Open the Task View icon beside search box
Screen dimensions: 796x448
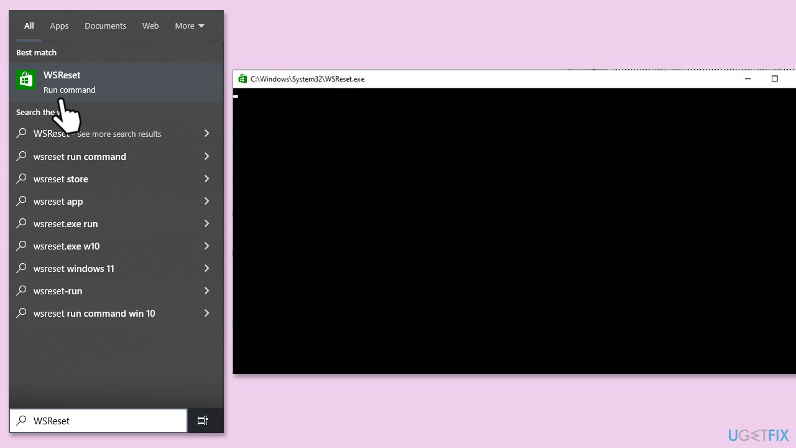pyautogui.click(x=203, y=421)
